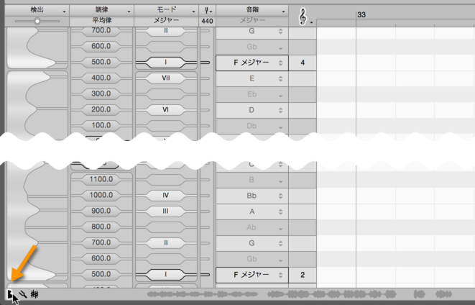
Task: Toggle the VII scale degree marker
Action: pyautogui.click(x=166, y=78)
